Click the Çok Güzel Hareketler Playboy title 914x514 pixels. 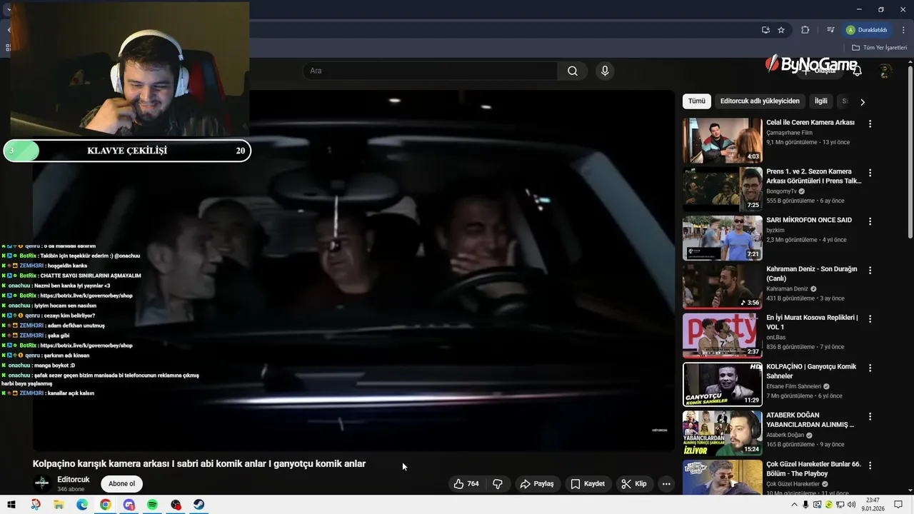pos(813,468)
